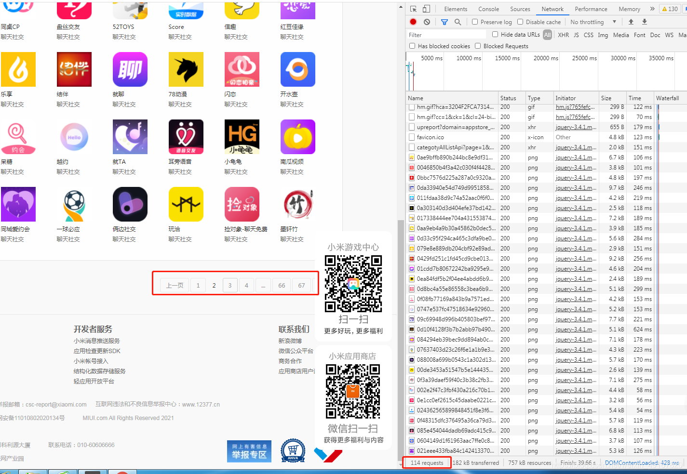Switch to the Performance tab
687x474 pixels.
pyautogui.click(x=591, y=9)
